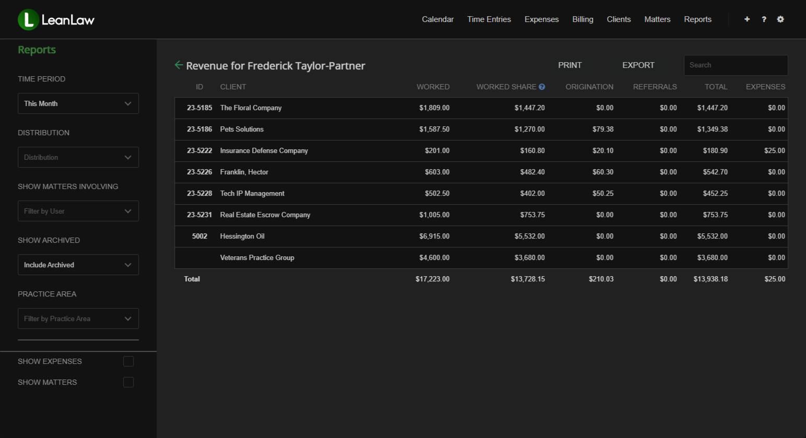806x438 pixels.
Task: Sort by the WORKED column header
Action: pos(433,87)
